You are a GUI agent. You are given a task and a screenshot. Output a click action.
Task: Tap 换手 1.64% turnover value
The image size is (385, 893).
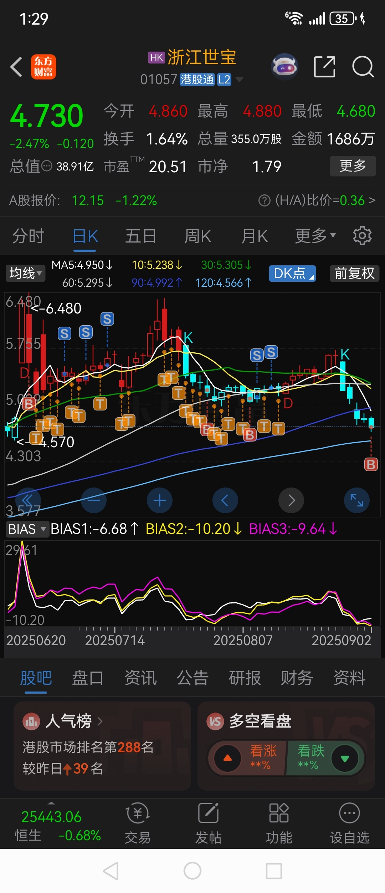click(145, 139)
